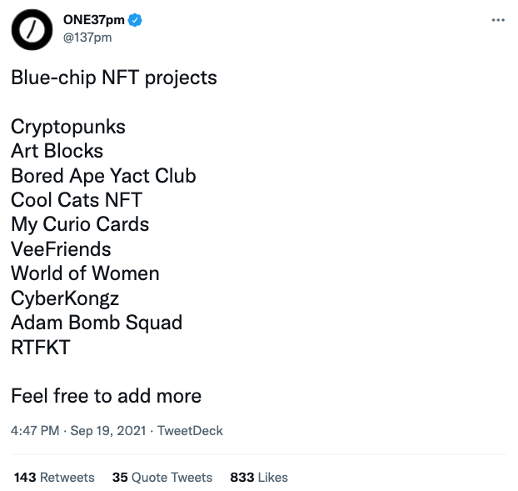Click the 'Blue-chip NFT projects' heading text
Screen dimensions: 518x491
[114, 78]
